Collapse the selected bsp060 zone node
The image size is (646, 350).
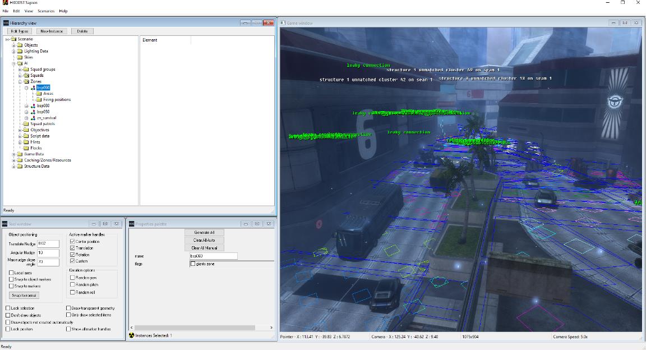(26, 88)
